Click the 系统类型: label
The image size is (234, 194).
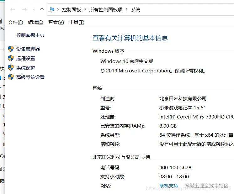pos(110,135)
